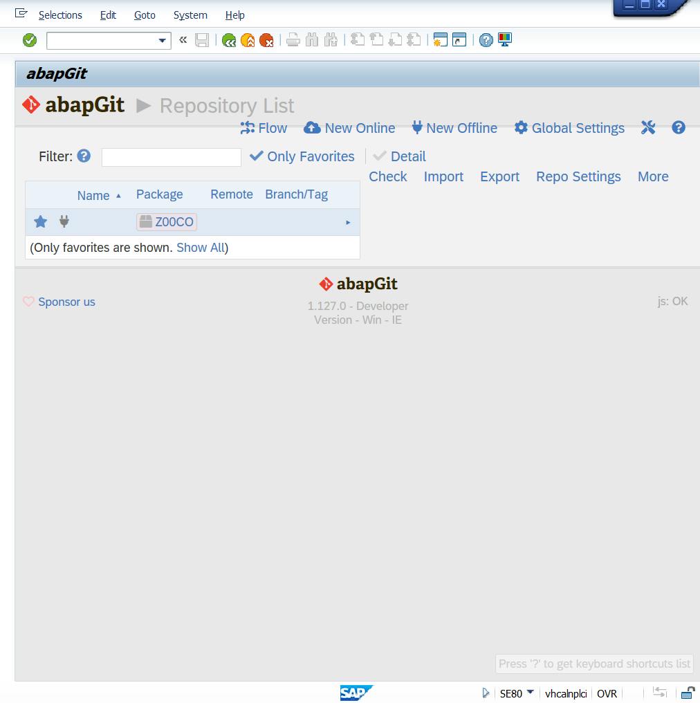Click the Customize Local Layout monitor icon
700x703 pixels.
[x=505, y=40]
